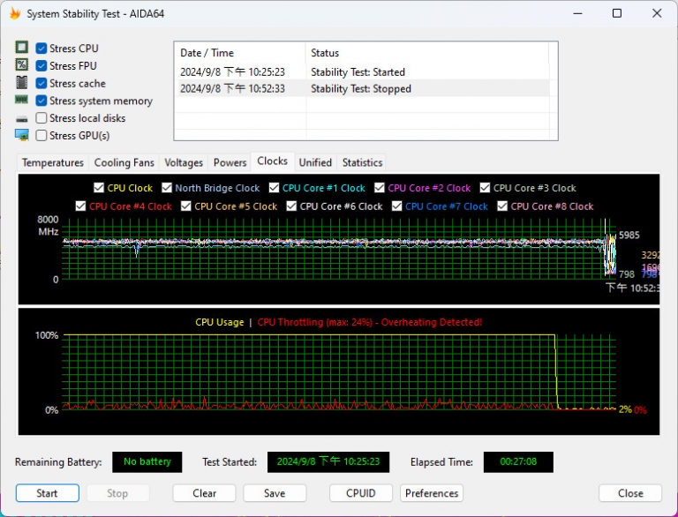
Task: Enable the Stress GPU(s) checkbox
Action: [41, 135]
